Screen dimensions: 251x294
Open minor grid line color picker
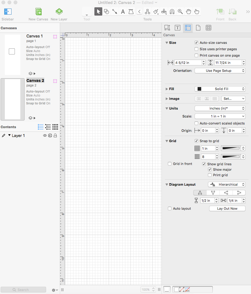coord(233,156)
